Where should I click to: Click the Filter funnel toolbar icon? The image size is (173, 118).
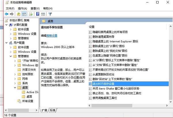click(50, 14)
